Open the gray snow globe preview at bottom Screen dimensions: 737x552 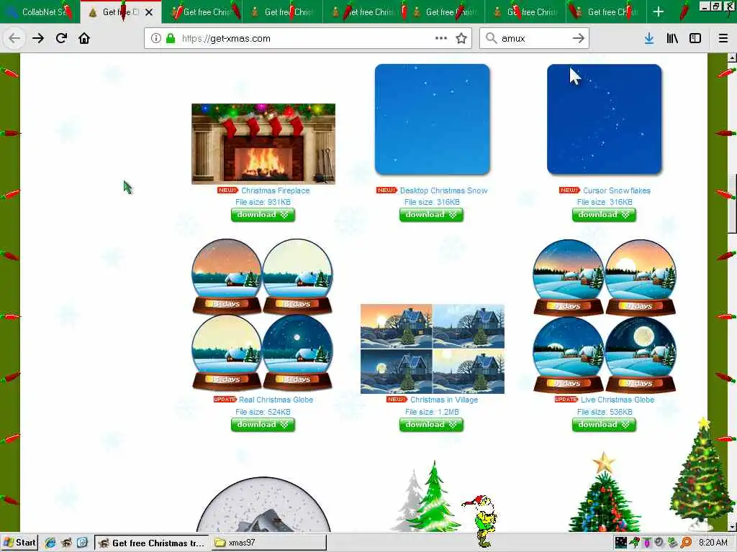[263, 505]
